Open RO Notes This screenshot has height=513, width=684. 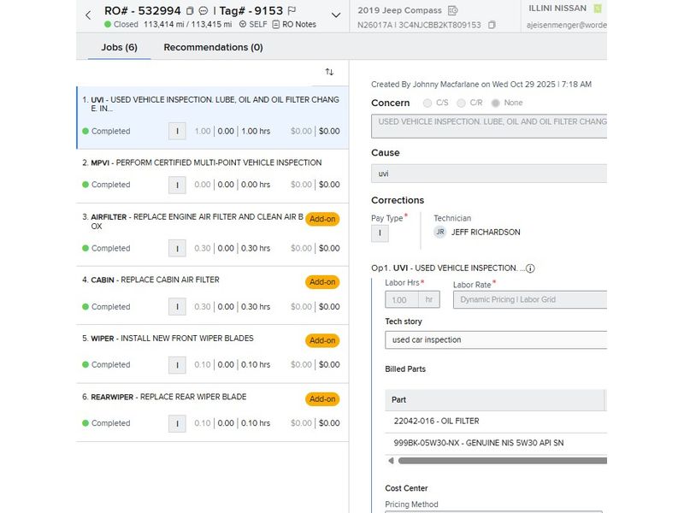point(293,24)
